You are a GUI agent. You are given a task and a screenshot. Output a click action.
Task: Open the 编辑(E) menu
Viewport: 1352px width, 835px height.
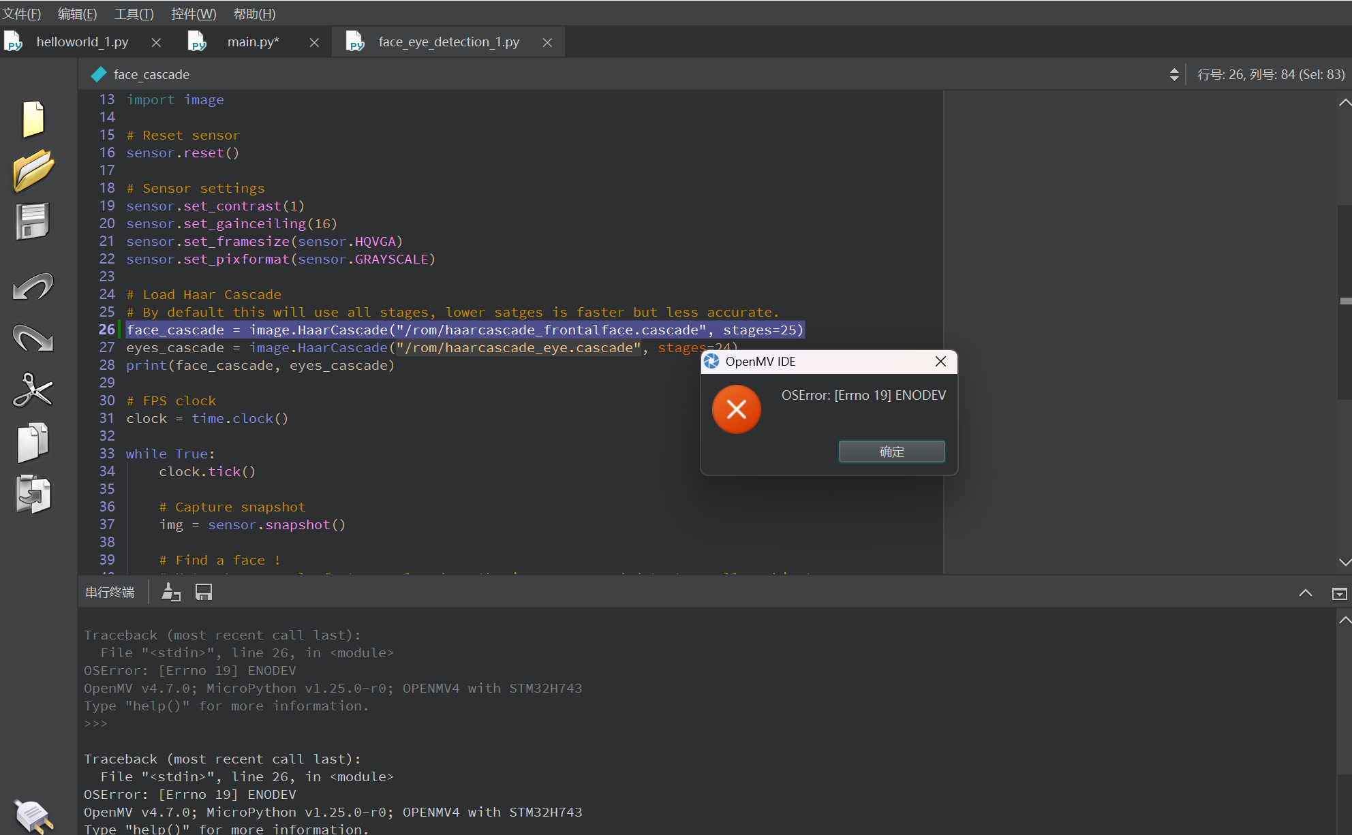tap(77, 14)
